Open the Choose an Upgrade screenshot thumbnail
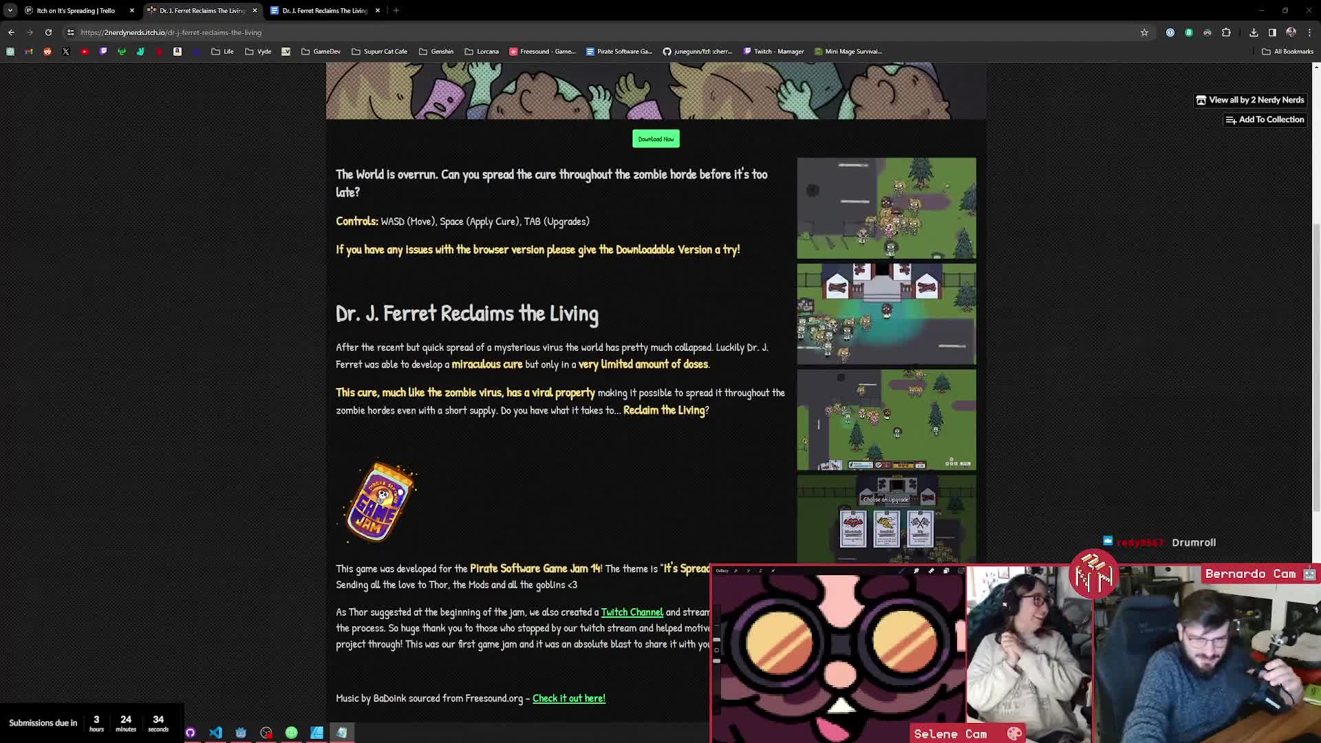 pos(886,519)
